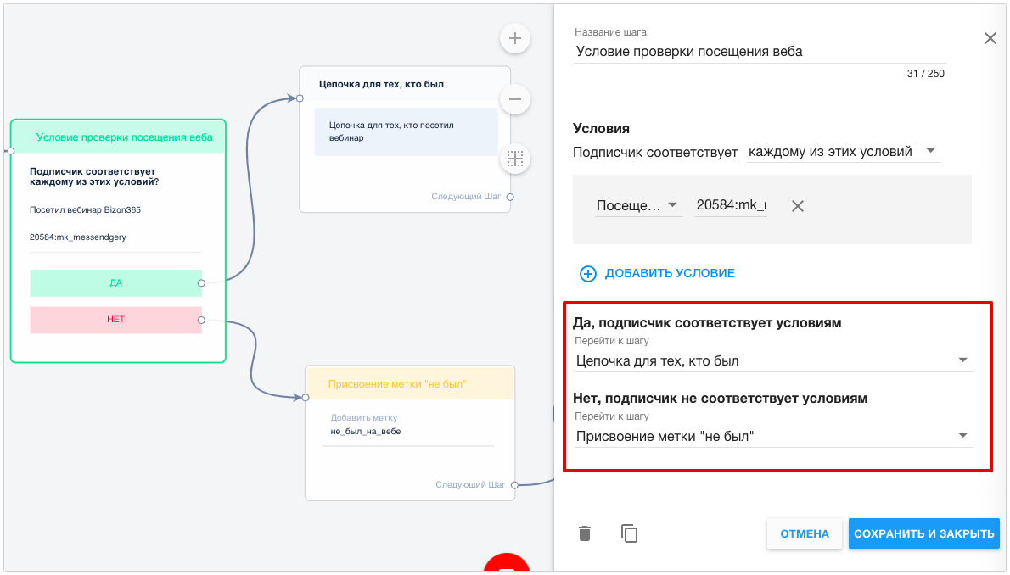Image resolution: width=1010 pixels, height=575 pixels.
Task: Click the plus icon to add condition
Action: (588, 273)
